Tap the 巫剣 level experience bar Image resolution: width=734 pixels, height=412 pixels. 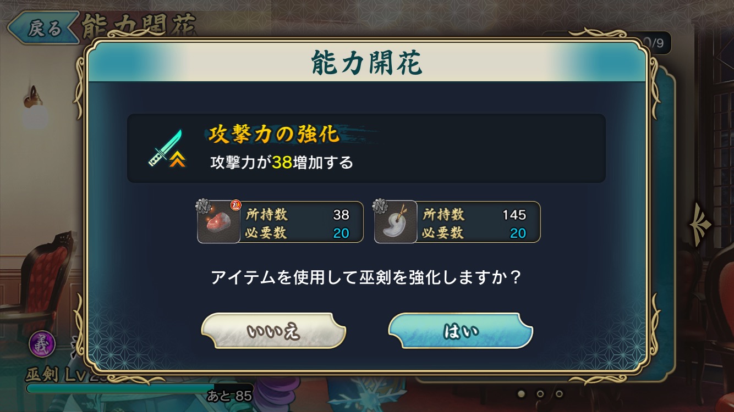pos(140,388)
